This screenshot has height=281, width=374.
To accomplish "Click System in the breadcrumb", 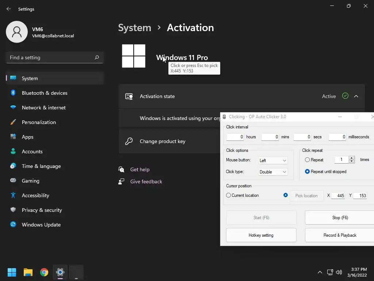I will (134, 28).
